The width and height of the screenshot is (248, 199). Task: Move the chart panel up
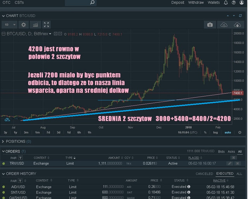(x=228, y=16)
